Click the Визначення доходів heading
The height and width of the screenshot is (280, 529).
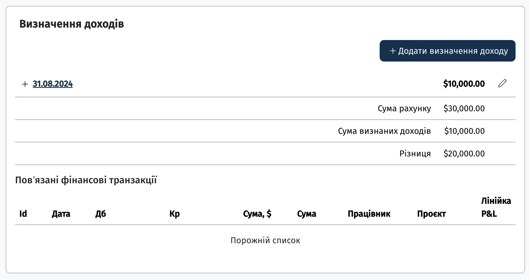tap(72, 24)
